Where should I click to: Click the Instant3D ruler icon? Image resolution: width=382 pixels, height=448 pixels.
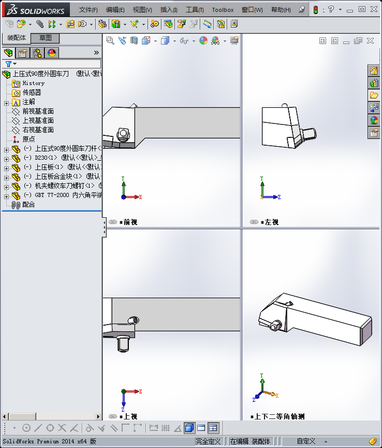point(207,24)
